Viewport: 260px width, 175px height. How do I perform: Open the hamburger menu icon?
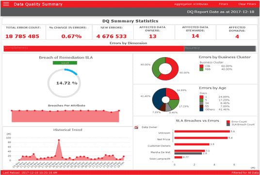click(x=6, y=4)
